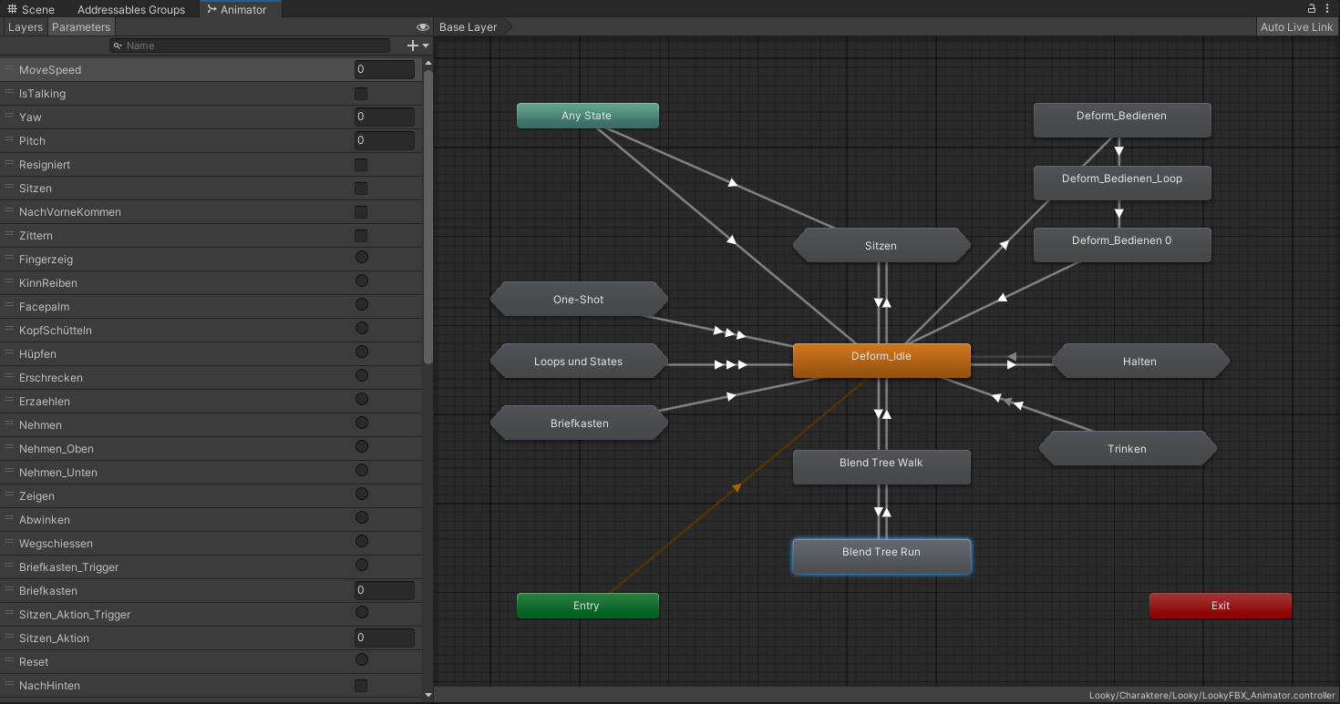Enable the Resigniert checkbox
1340x704 pixels.
(361, 165)
